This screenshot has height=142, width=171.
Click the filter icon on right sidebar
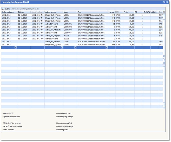164,66
